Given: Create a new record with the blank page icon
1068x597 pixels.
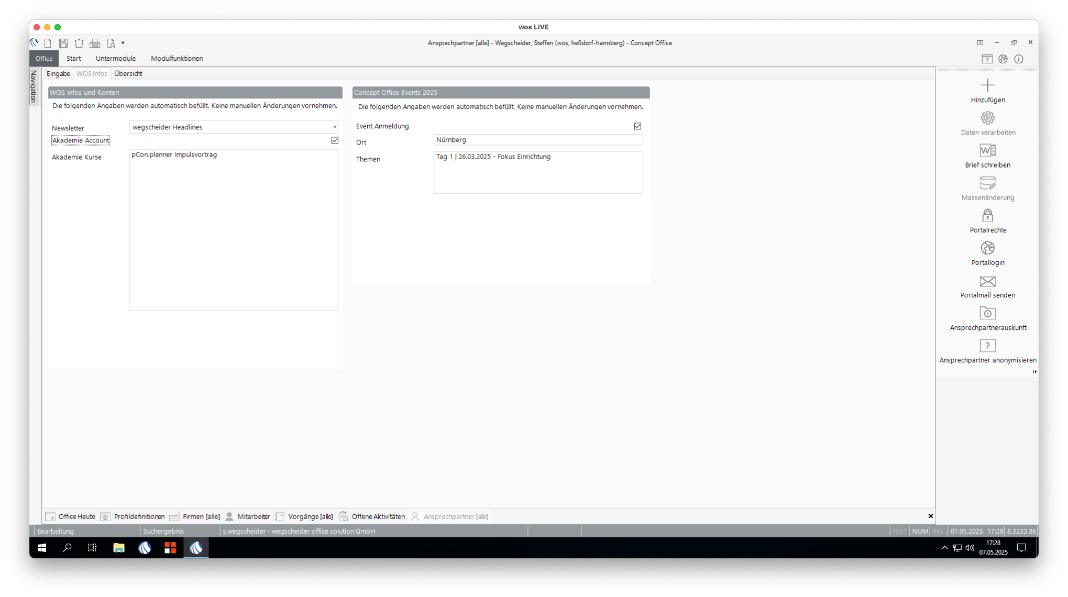Looking at the screenshot, I should [48, 43].
